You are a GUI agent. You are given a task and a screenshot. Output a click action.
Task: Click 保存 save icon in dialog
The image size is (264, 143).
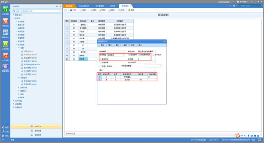click(x=122, y=45)
